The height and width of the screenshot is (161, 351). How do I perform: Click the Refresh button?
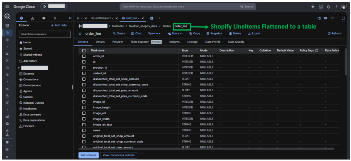tap(335, 34)
